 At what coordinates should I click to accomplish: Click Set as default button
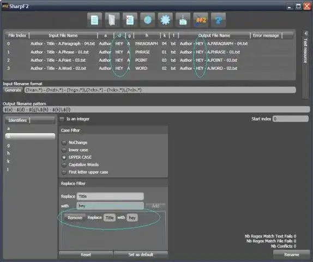pyautogui.click(x=141, y=254)
